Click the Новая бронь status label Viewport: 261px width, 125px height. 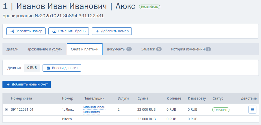point(149,7)
